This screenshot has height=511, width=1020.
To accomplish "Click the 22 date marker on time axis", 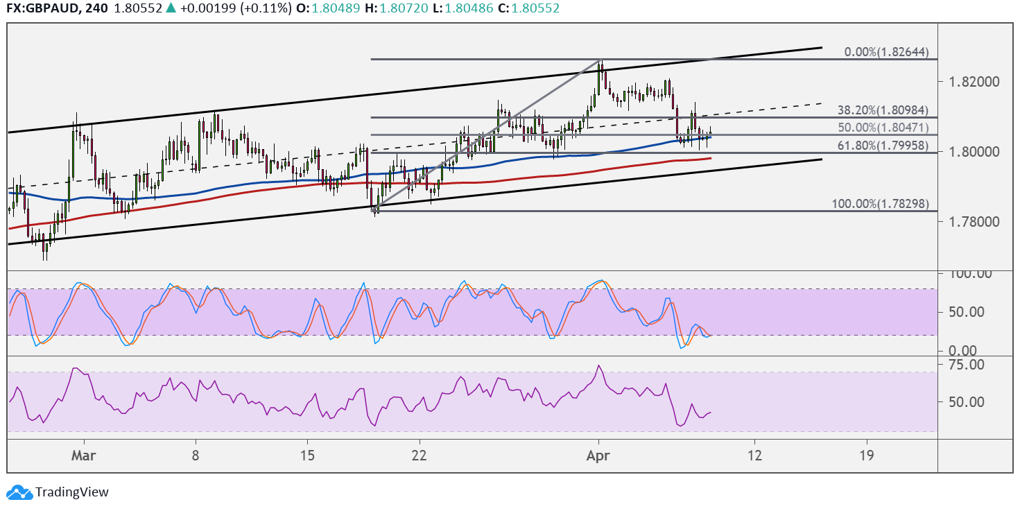I will [420, 455].
